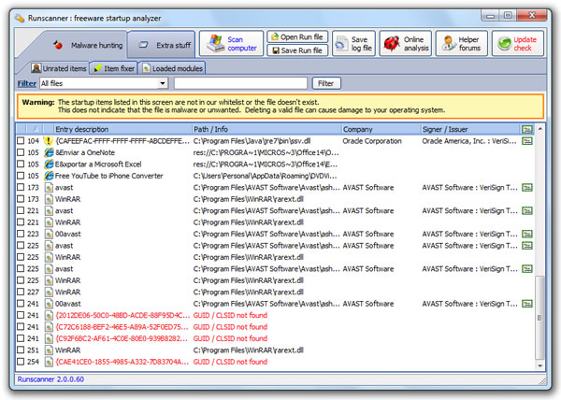This screenshot has height=400, width=561.
Task: Check box for &Enviar a OneNote
Action: pos(21,152)
